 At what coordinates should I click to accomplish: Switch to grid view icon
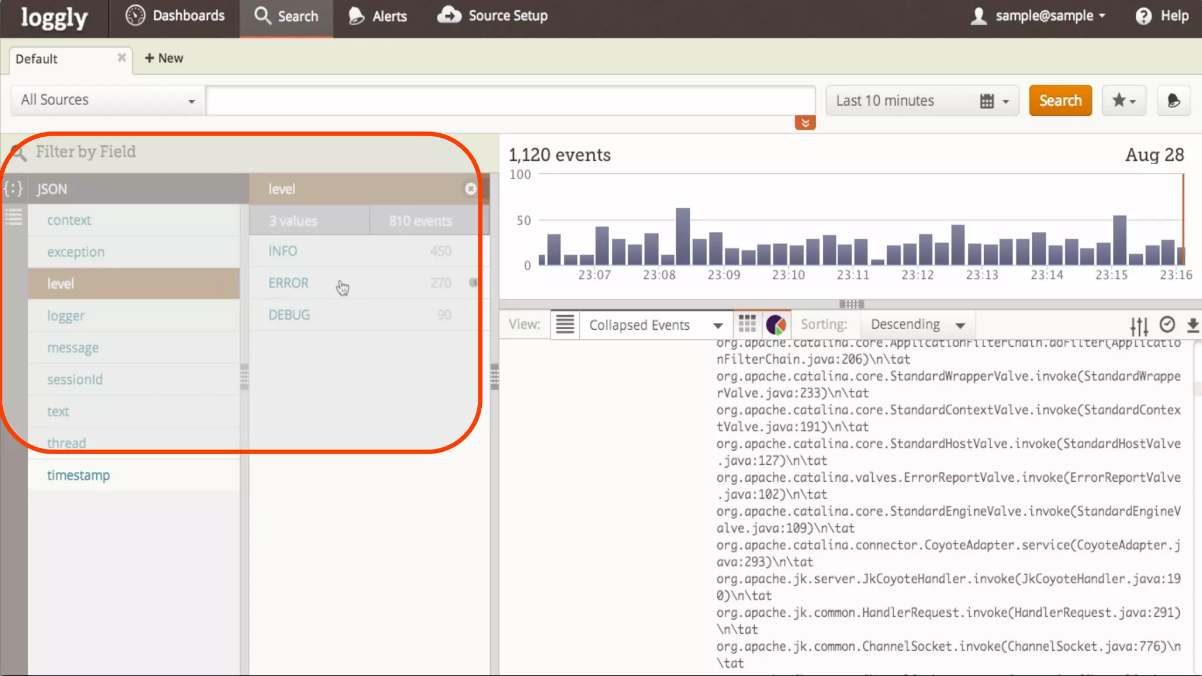[x=747, y=324]
